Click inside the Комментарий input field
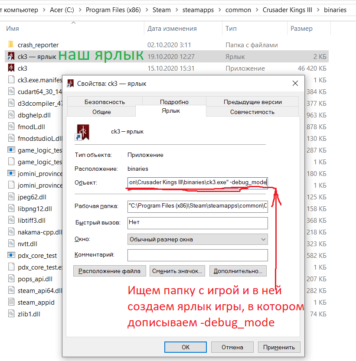This screenshot has height=361, width=356. [x=197, y=255]
